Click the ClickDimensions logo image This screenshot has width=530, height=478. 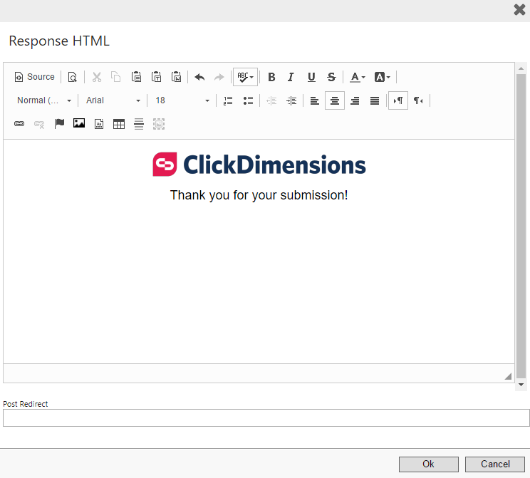(x=259, y=165)
